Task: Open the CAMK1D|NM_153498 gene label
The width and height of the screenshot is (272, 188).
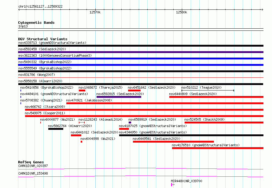Action: coord(33,173)
